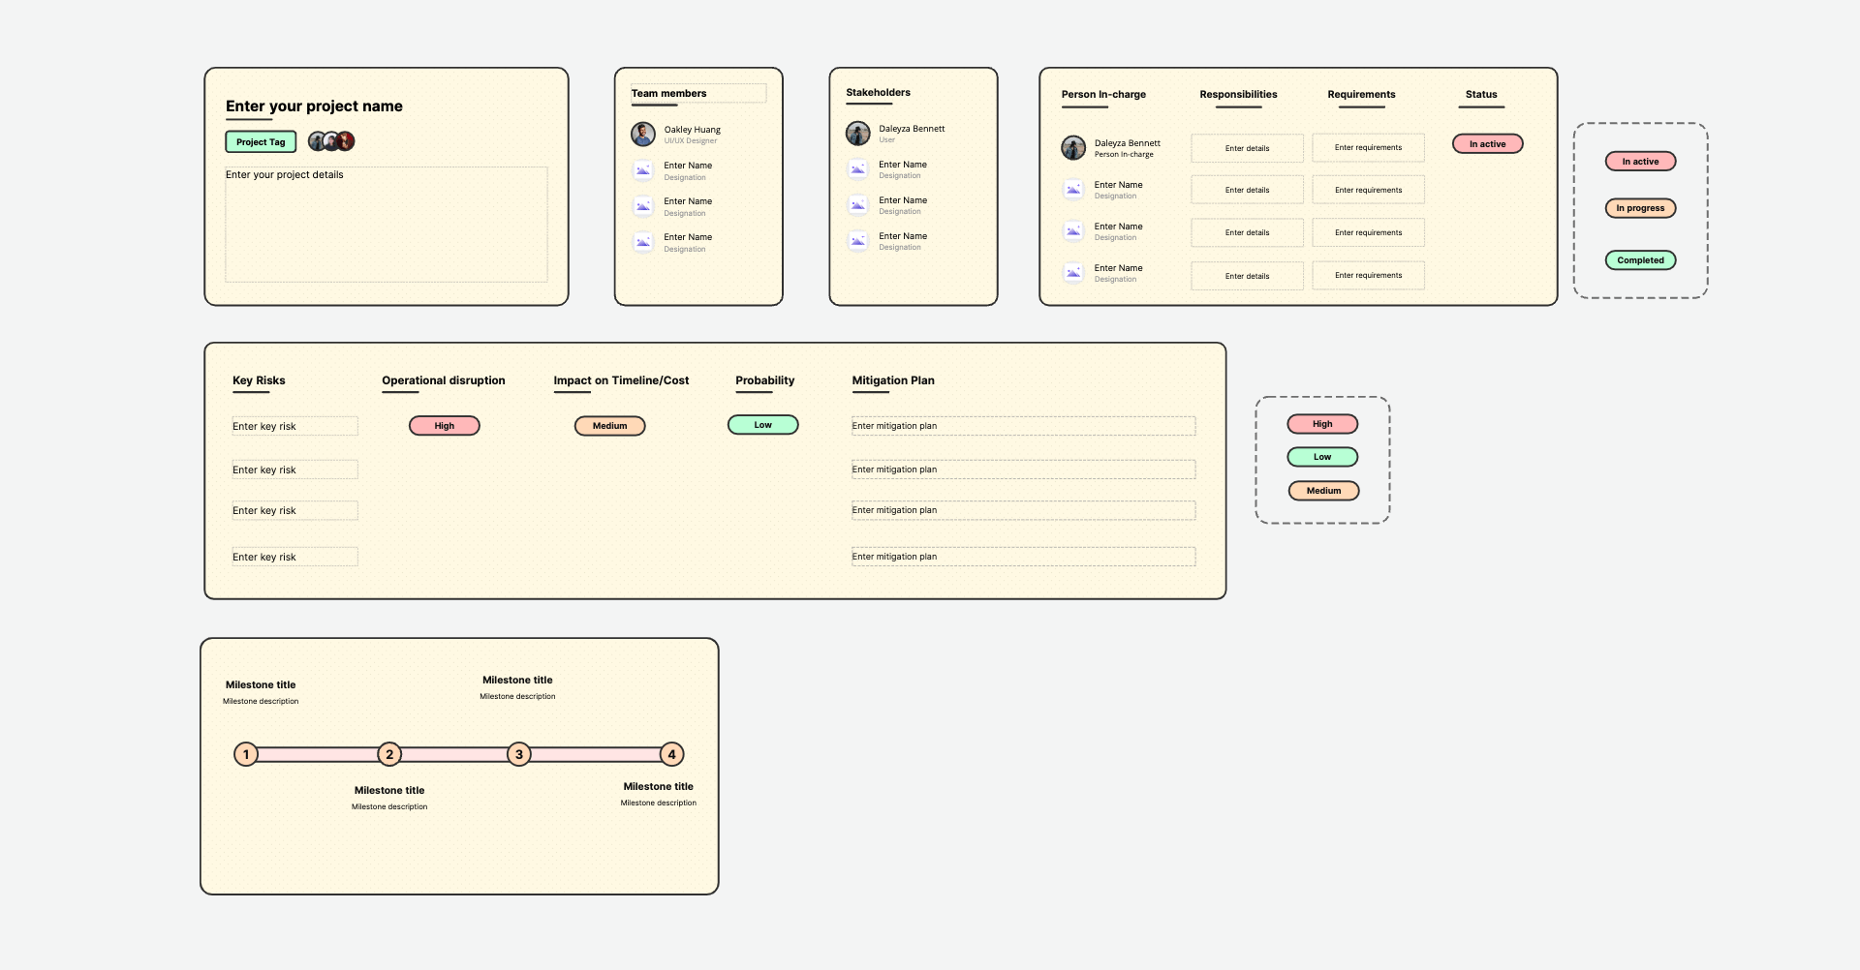Click the avatar group beside Project Tag

point(331,141)
